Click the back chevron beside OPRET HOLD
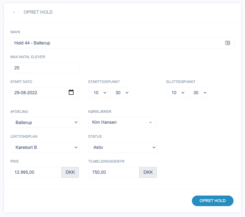 point(14,12)
